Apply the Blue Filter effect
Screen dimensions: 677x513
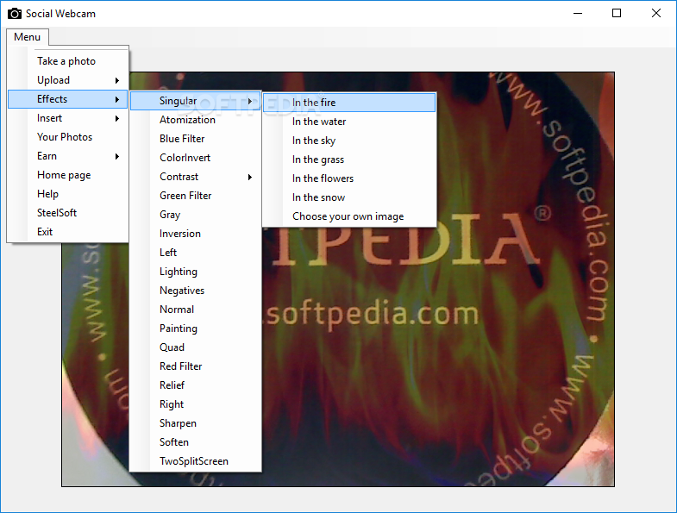pyautogui.click(x=196, y=139)
